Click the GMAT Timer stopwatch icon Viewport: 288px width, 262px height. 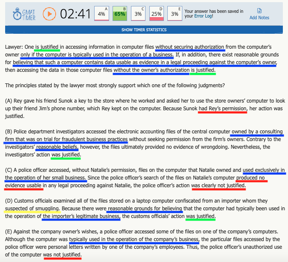pyautogui.click(x=17, y=14)
